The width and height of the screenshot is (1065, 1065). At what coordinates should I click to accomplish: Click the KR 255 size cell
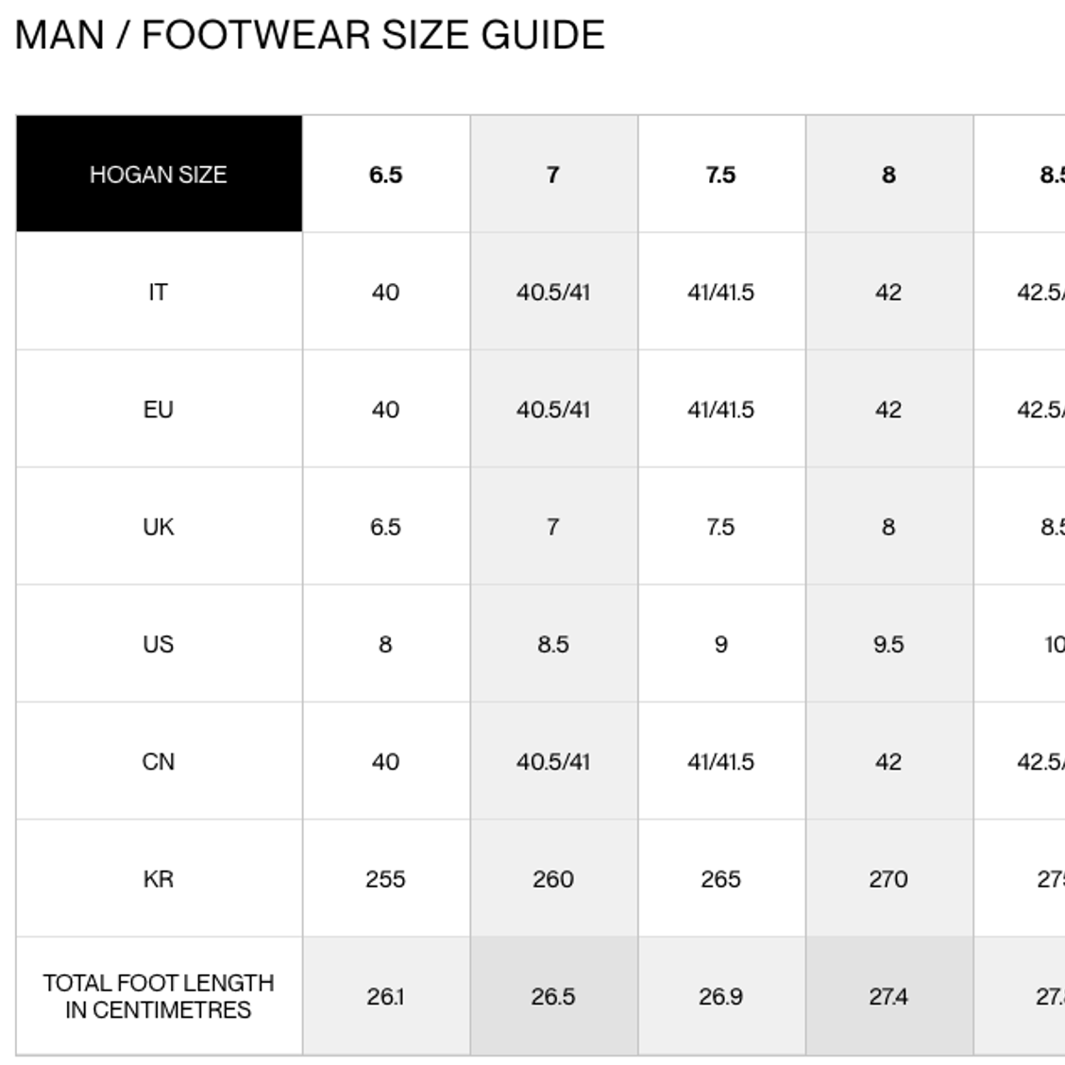pos(386,879)
